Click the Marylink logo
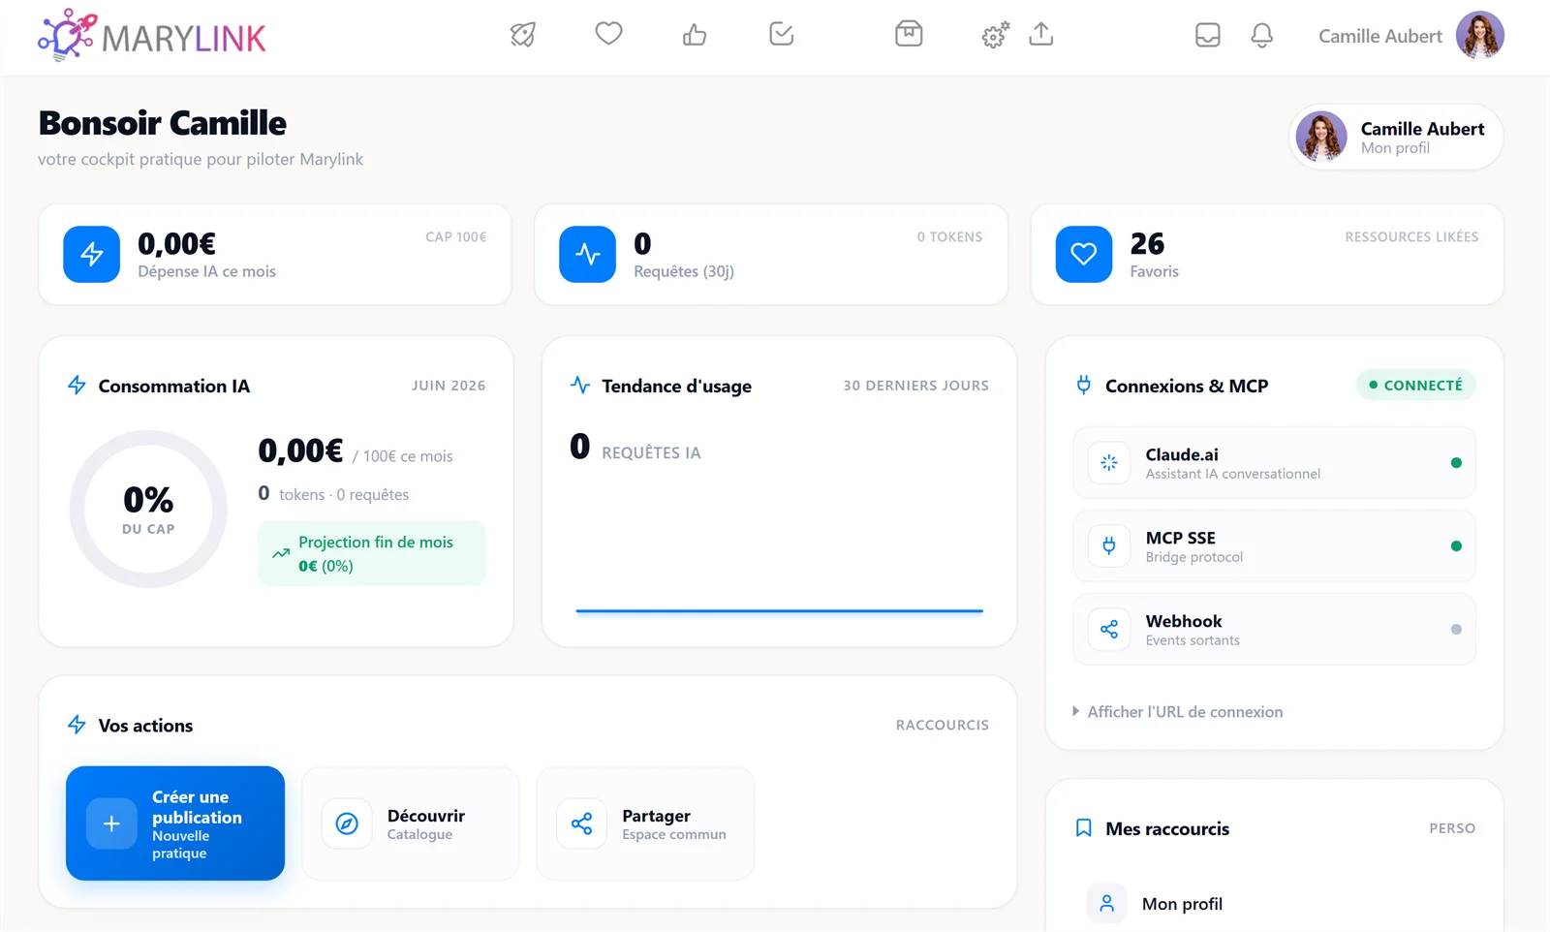 click(152, 36)
